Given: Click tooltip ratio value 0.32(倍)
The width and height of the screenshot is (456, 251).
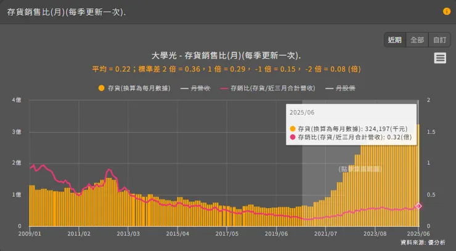Looking at the screenshot, I should pyautogui.click(x=399, y=137).
